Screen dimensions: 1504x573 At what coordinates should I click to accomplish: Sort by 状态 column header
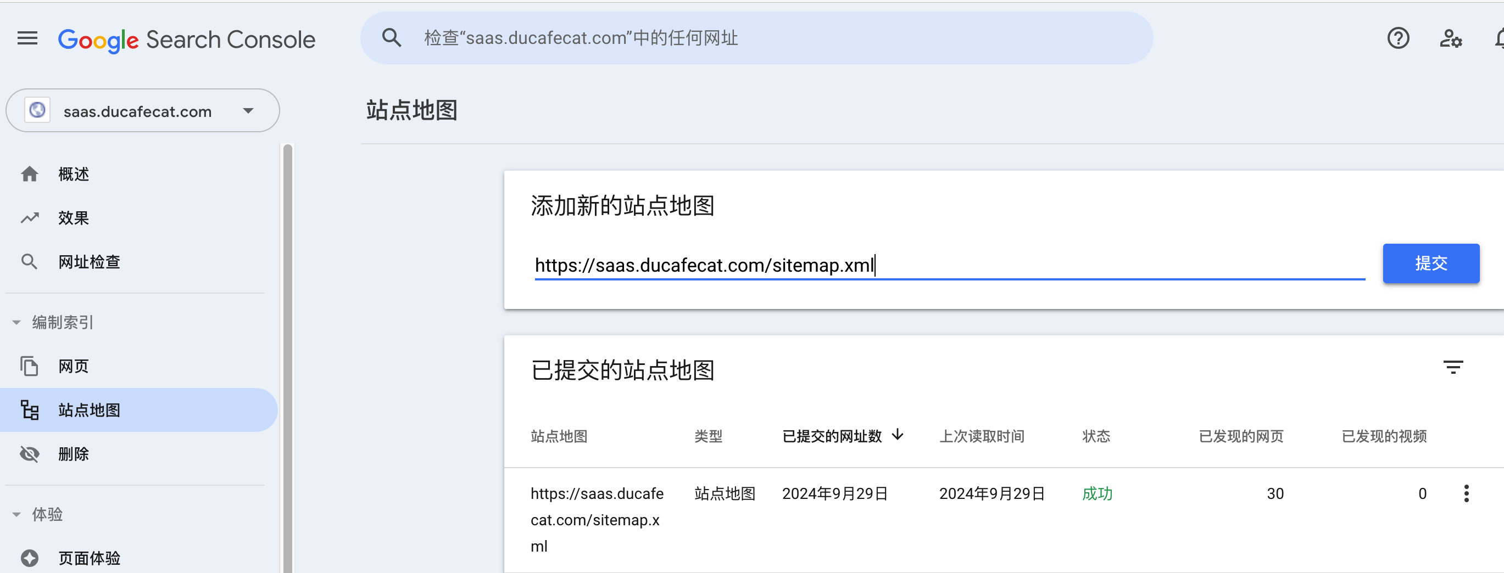point(1096,436)
